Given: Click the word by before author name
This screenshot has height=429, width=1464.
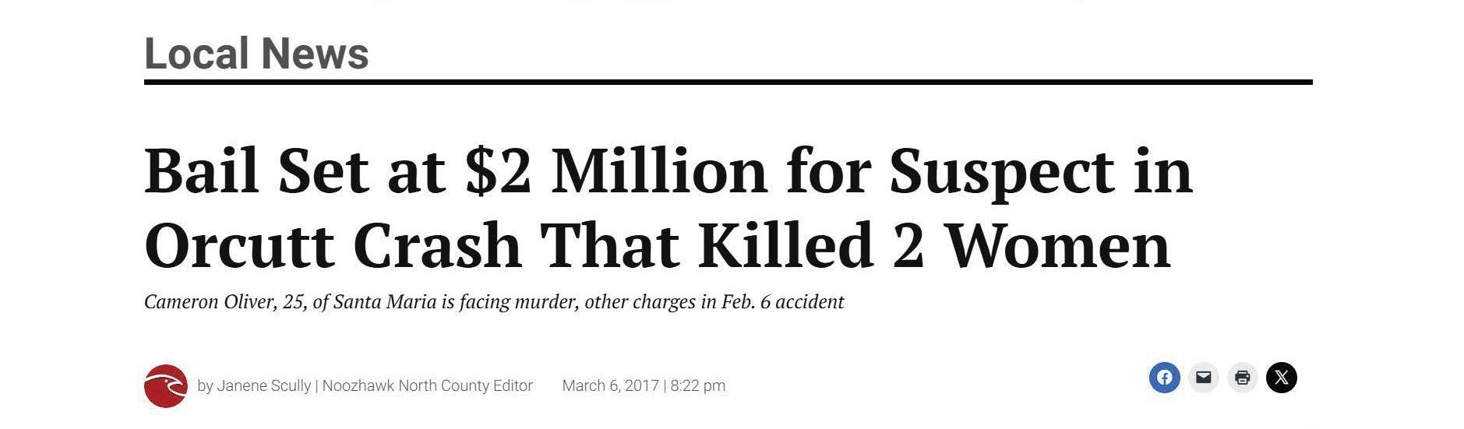Looking at the screenshot, I should pyautogui.click(x=205, y=385).
